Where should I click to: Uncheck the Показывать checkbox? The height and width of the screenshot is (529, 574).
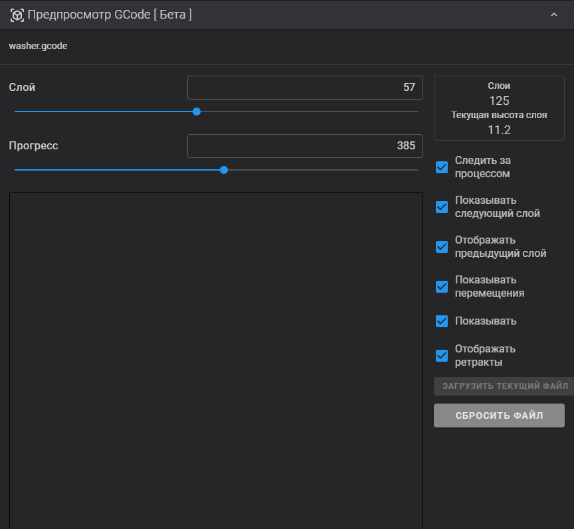[x=441, y=321]
